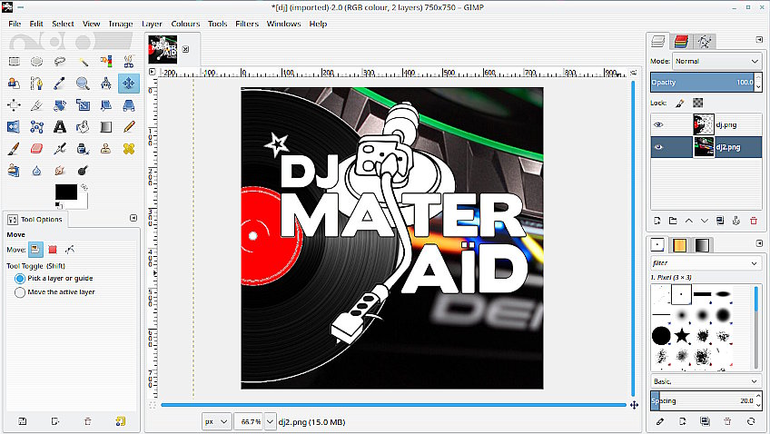
Task: Click the black foreground color swatch
Action: click(x=65, y=192)
